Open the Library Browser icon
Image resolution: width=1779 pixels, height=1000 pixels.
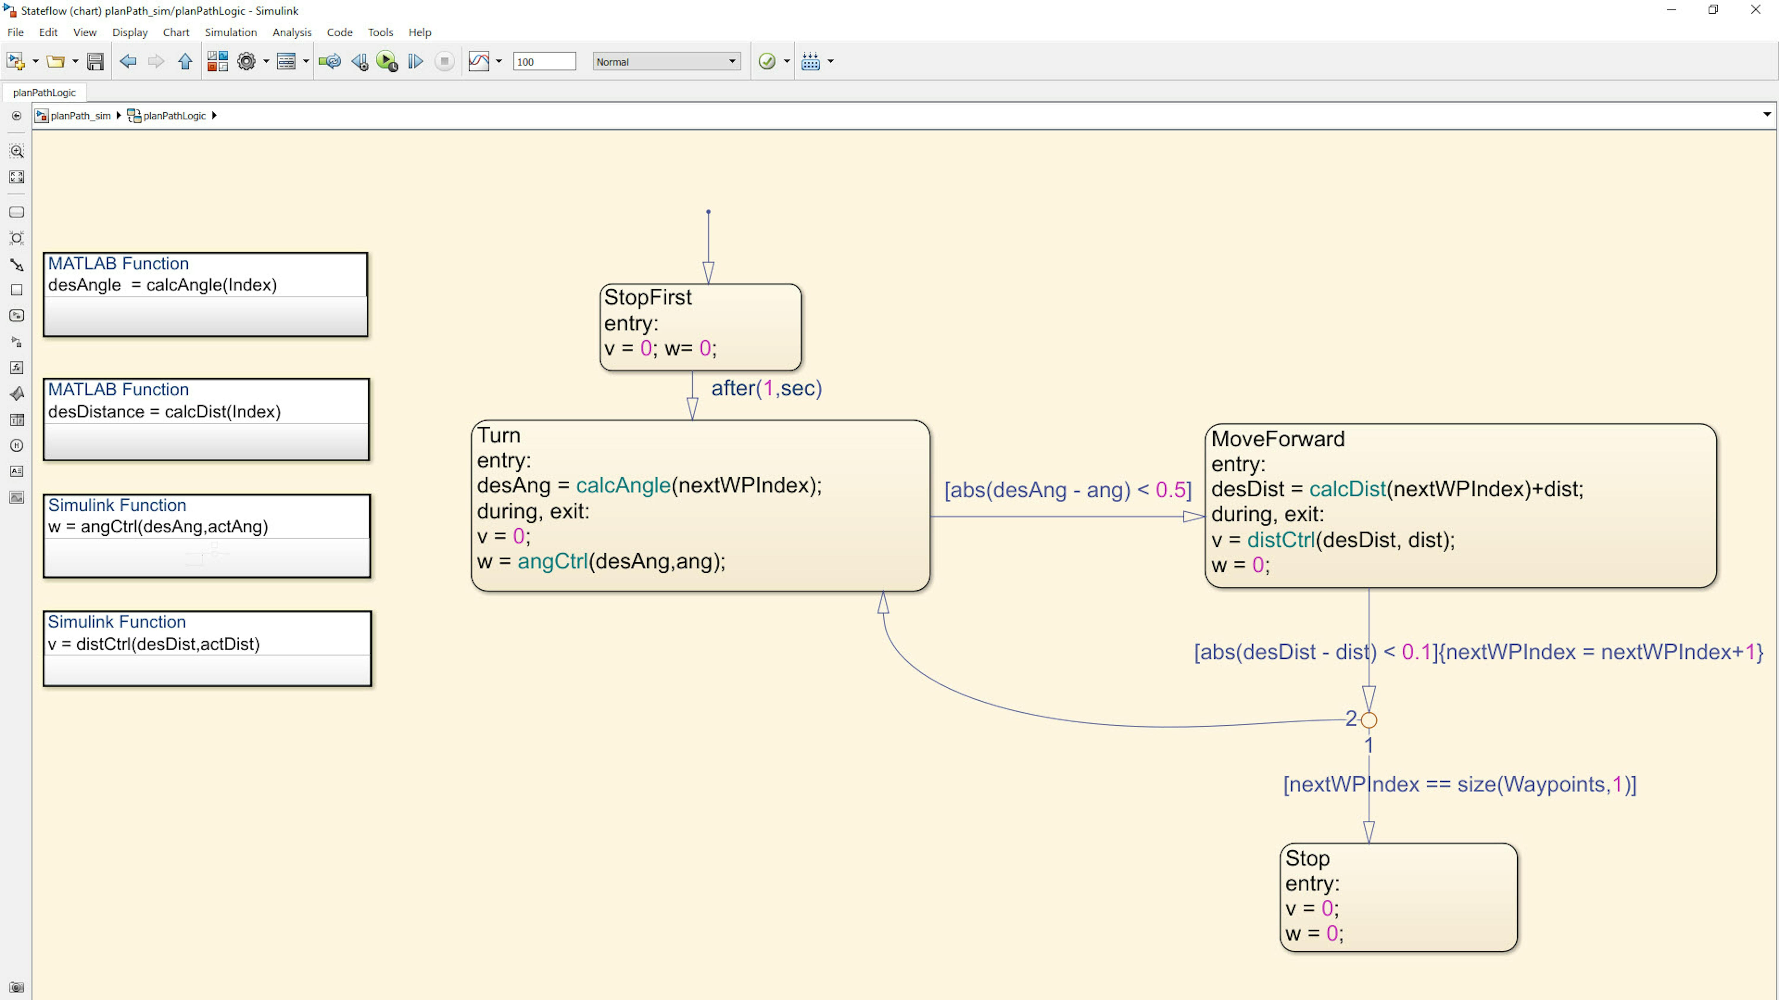click(x=218, y=61)
